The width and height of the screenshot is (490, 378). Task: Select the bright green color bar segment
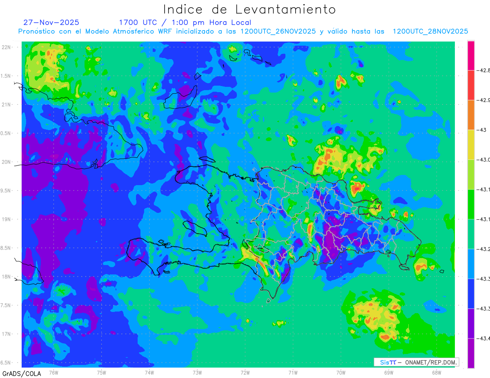tap(471, 204)
